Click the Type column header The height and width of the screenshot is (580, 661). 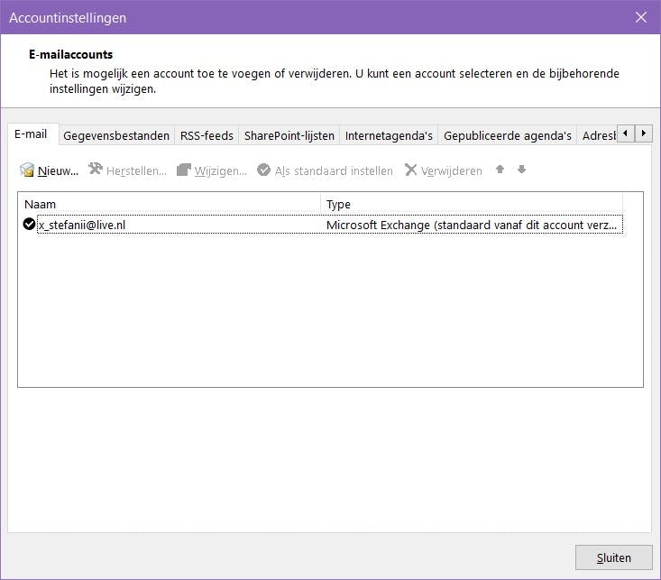pos(472,204)
